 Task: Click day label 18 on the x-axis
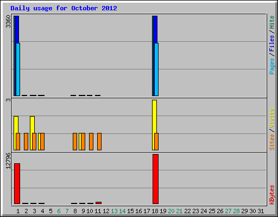click(x=155, y=211)
